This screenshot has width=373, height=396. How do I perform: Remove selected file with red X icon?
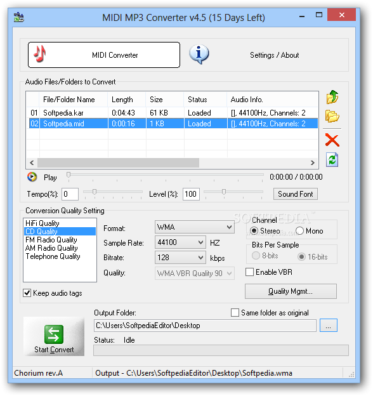(x=332, y=140)
